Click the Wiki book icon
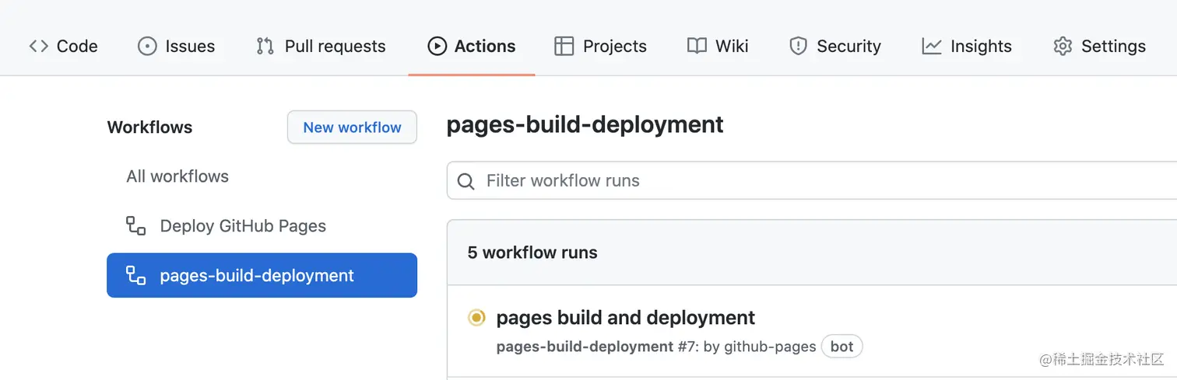Viewport: 1177px width, 380px height. click(697, 46)
